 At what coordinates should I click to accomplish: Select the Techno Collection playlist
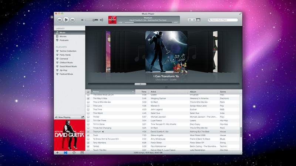point(68,51)
